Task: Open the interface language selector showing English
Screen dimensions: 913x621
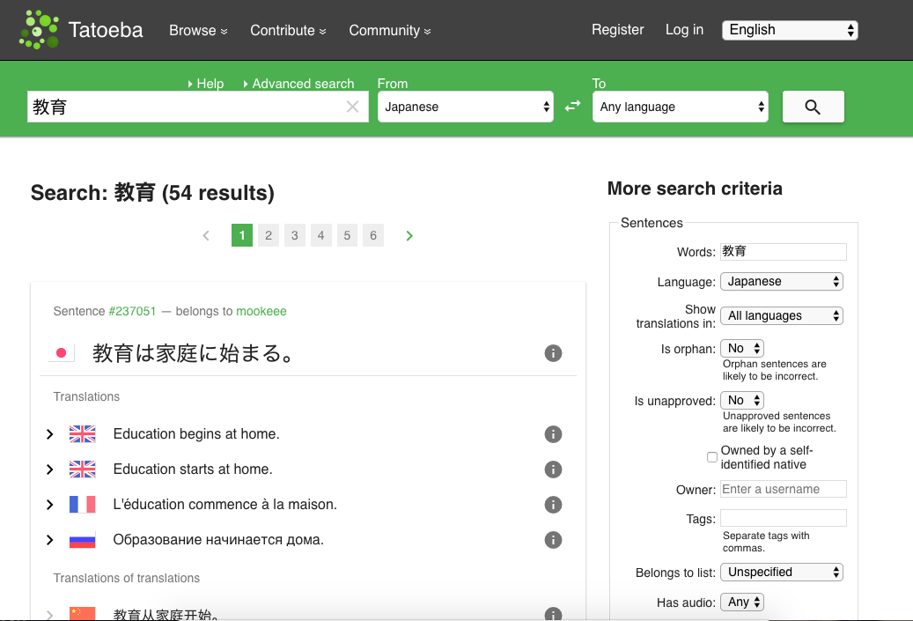Action: click(789, 29)
